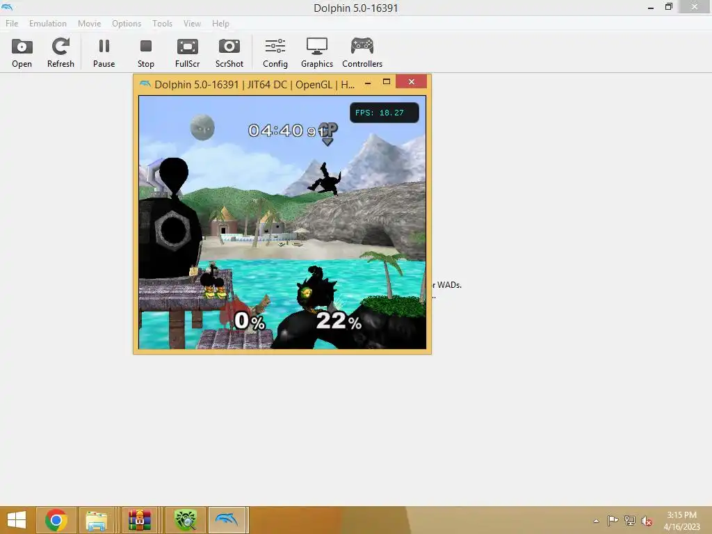Image resolution: width=712 pixels, height=534 pixels.
Task: Open WinRAR from the taskbar
Action: pos(139,520)
